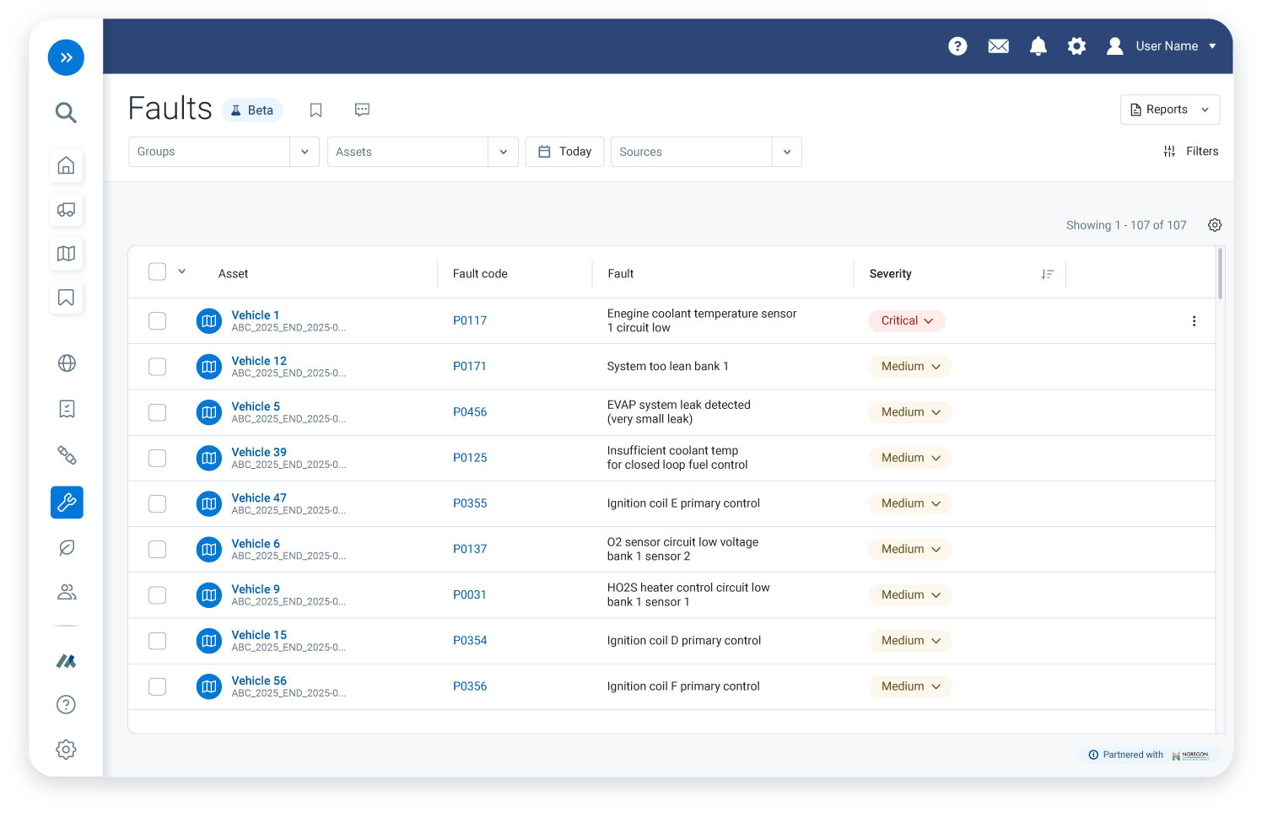Image resolution: width=1262 pixels, height=828 pixels.
Task: Open the mail envelope icon in header
Action: tap(998, 46)
